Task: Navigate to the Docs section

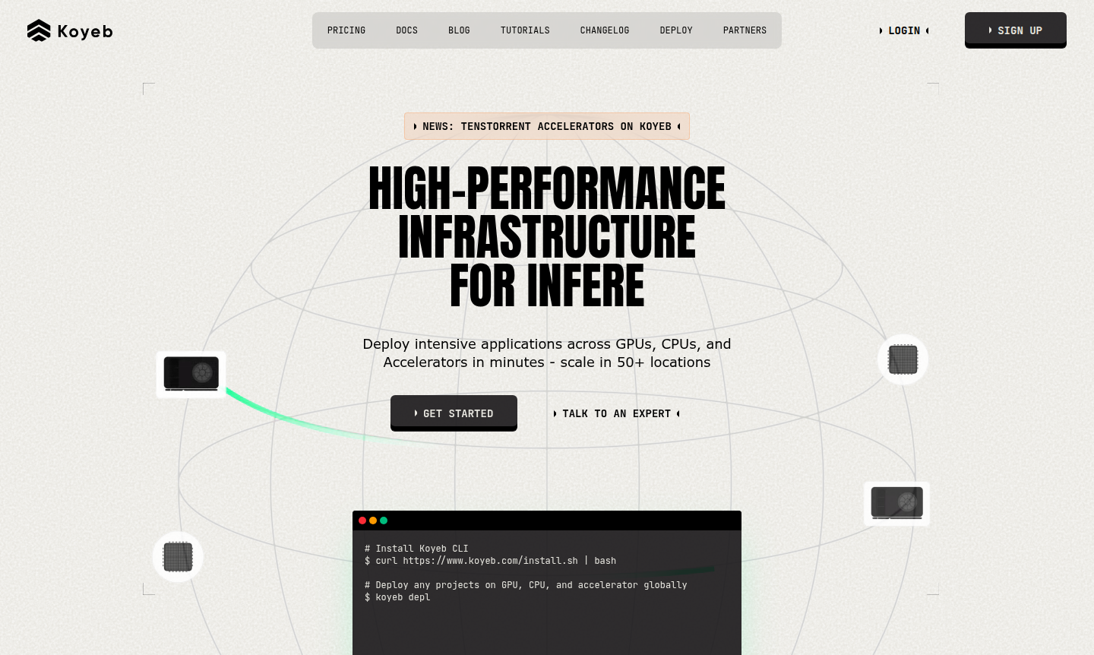Action: (x=406, y=30)
